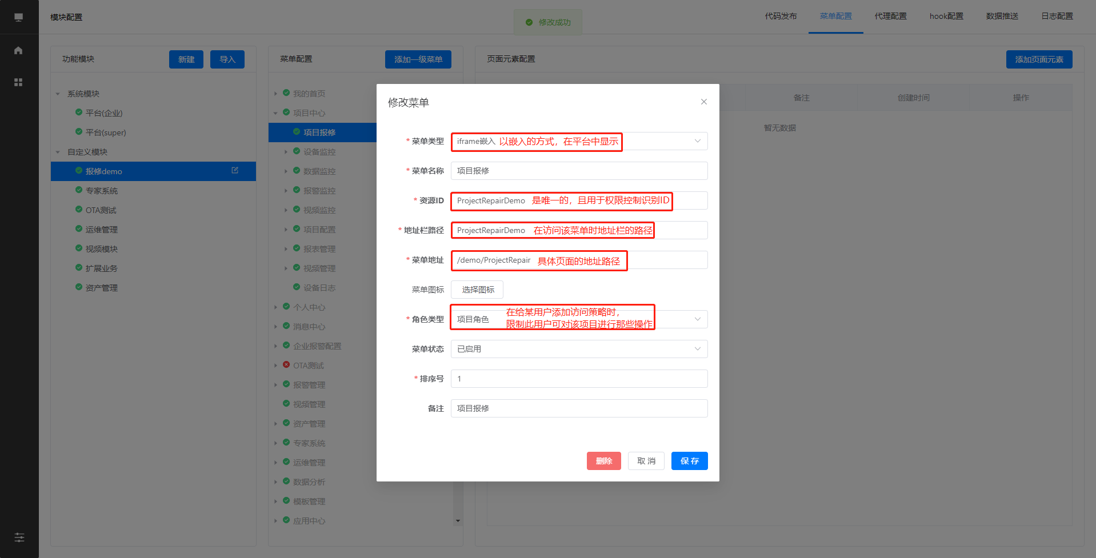This screenshot has width=1096, height=558.
Task: Open the apps grid icon in the sidebar
Action: [x=18, y=82]
